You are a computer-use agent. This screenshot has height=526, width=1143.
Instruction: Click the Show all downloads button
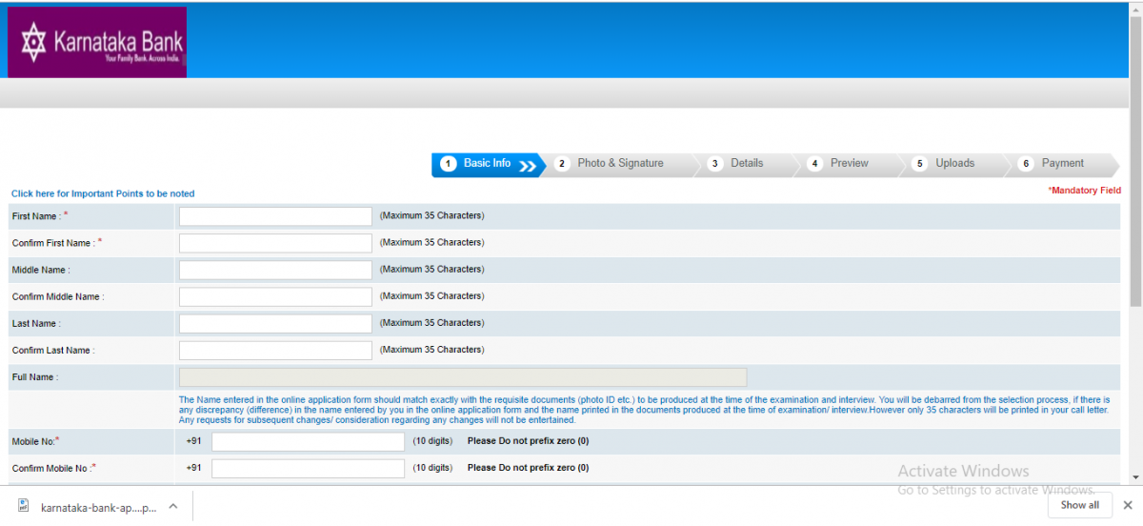click(x=1079, y=505)
